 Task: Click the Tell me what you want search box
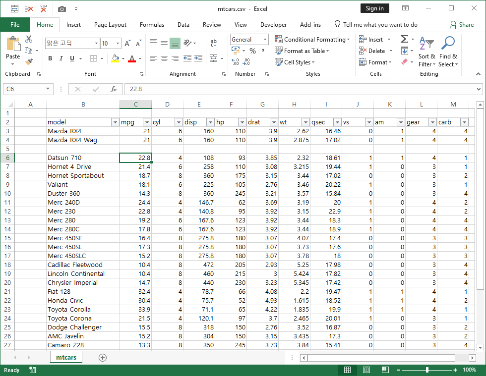376,25
